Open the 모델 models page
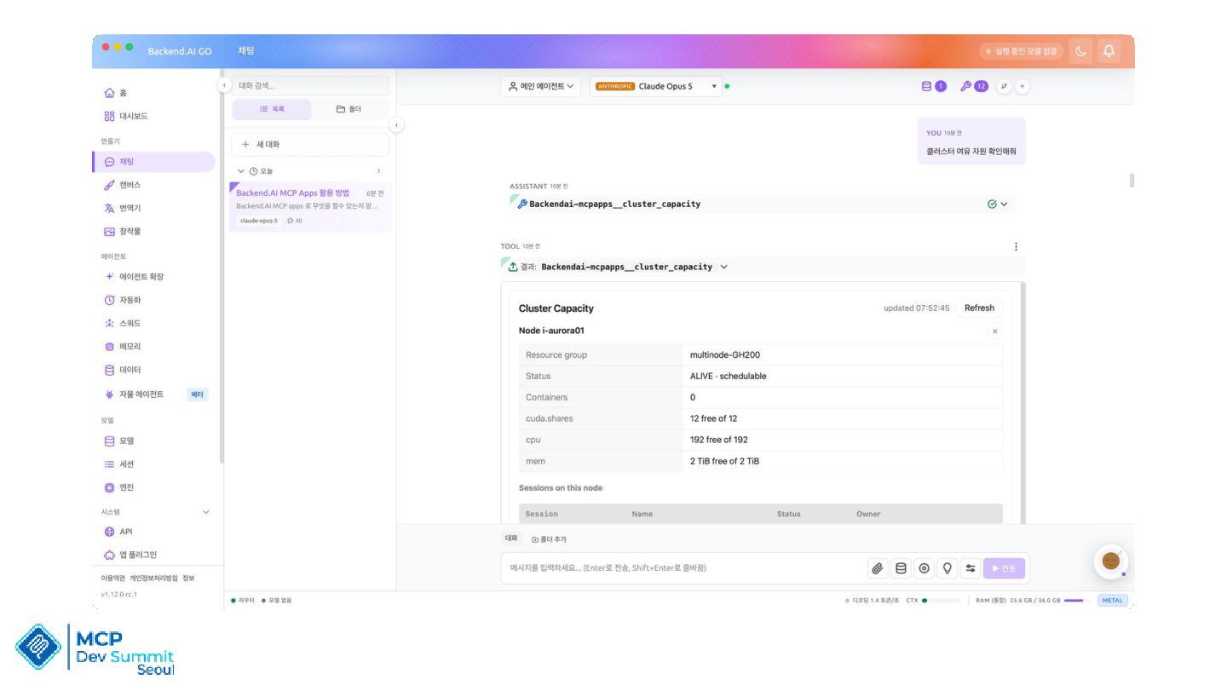 coord(153,441)
